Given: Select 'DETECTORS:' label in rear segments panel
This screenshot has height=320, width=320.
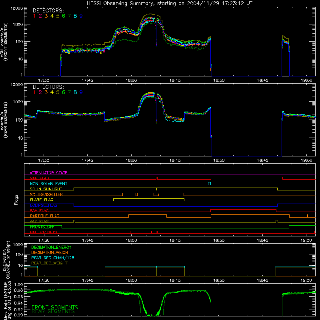Looking at the screenshot, I should click(x=48, y=87).
